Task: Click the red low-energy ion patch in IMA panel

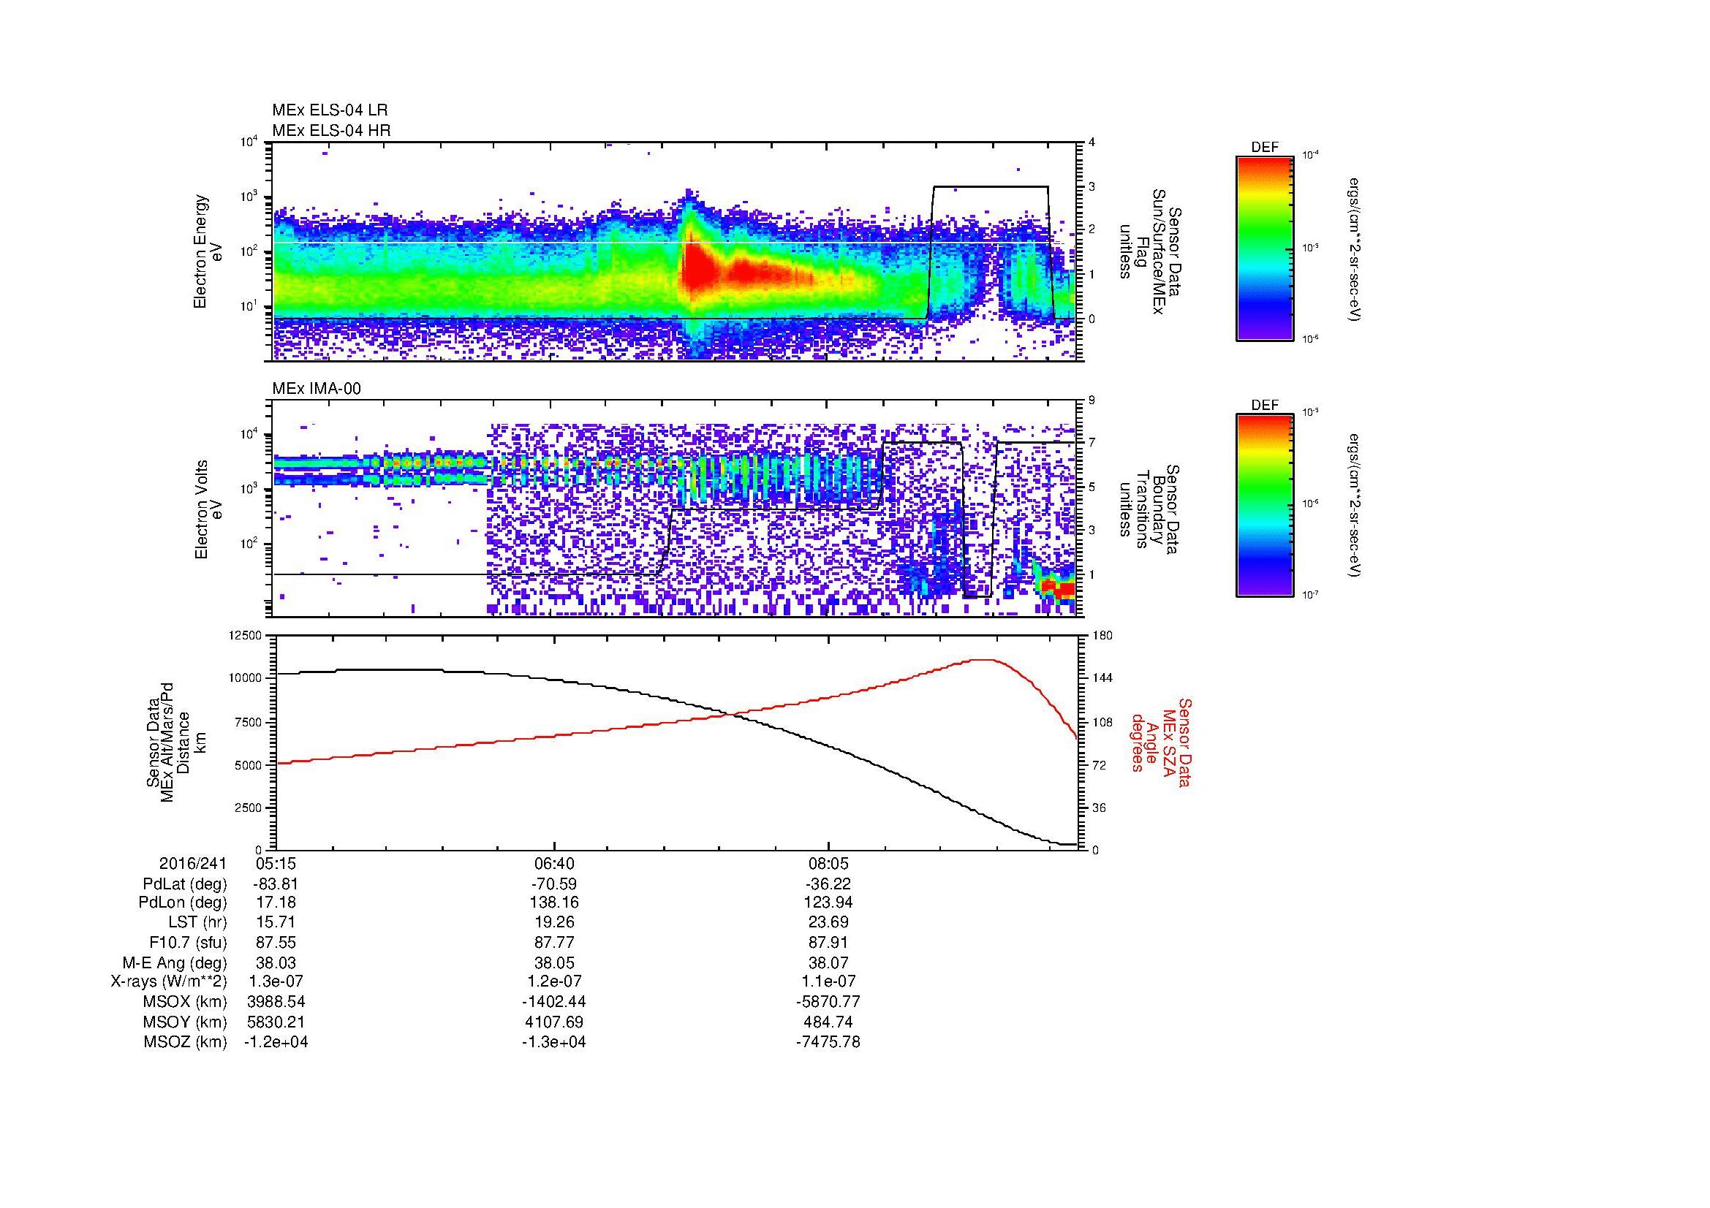Action: pos(1059,588)
